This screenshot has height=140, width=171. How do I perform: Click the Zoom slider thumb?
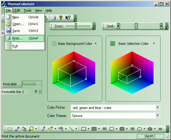[x=76, y=26]
